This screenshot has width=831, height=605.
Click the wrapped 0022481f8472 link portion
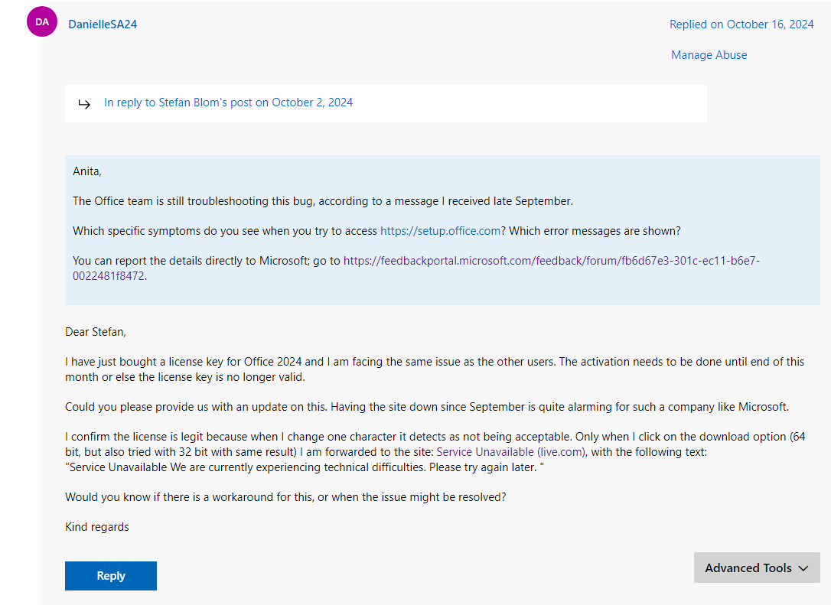[x=108, y=276]
